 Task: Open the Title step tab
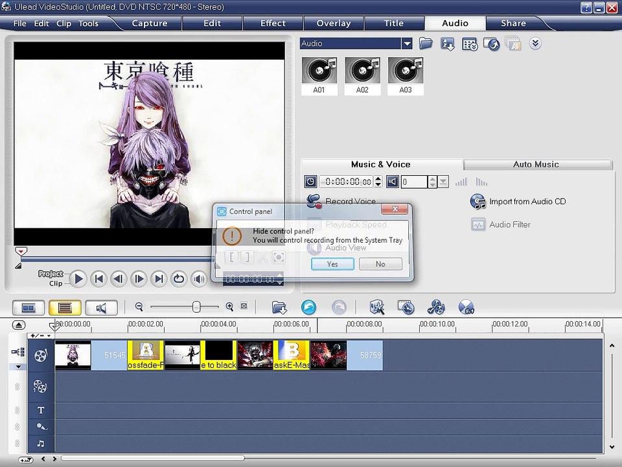pos(394,23)
